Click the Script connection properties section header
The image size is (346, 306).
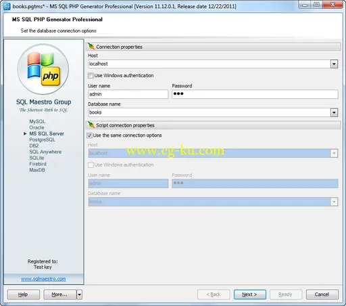pyautogui.click(x=214, y=125)
